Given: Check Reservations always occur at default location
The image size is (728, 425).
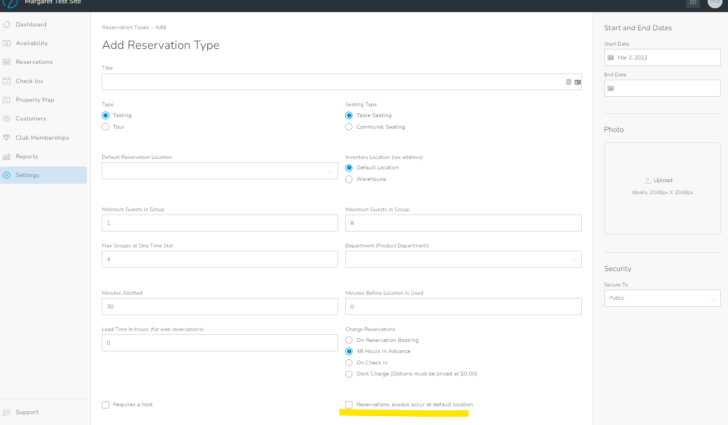Looking at the screenshot, I should pyautogui.click(x=349, y=404).
